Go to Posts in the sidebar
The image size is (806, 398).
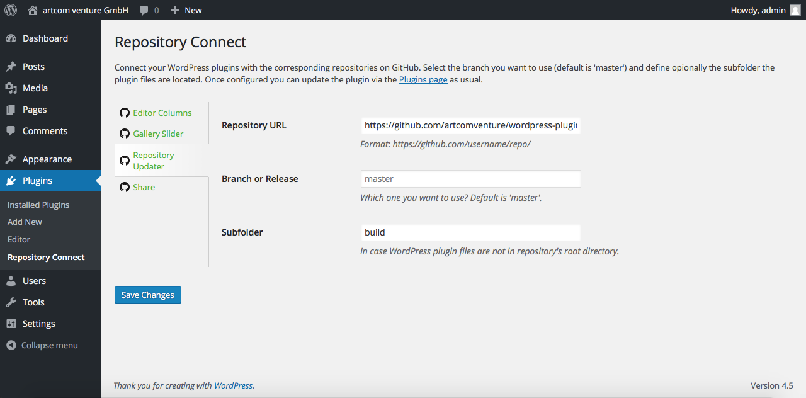[50, 67]
